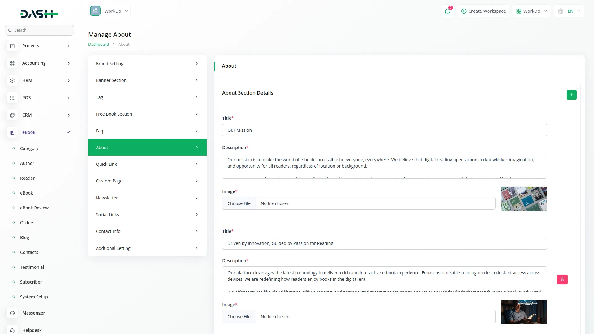Click the book covers image thumbnail
Image resolution: width=594 pixels, height=334 pixels.
pos(523,199)
